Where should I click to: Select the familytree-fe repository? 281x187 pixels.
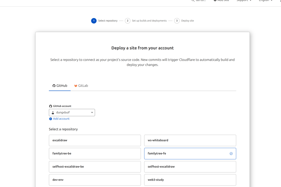190,153
